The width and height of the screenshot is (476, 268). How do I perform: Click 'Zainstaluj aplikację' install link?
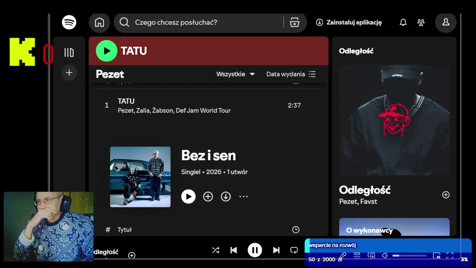[x=349, y=22]
